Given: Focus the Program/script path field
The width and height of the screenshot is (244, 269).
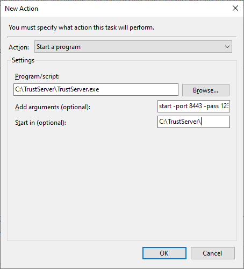Looking at the screenshot, I should pyautogui.click(x=96, y=89).
